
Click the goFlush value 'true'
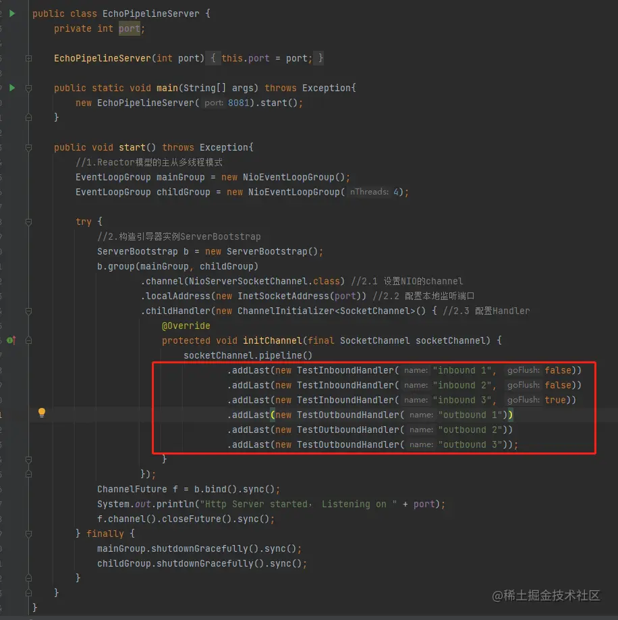click(x=555, y=400)
